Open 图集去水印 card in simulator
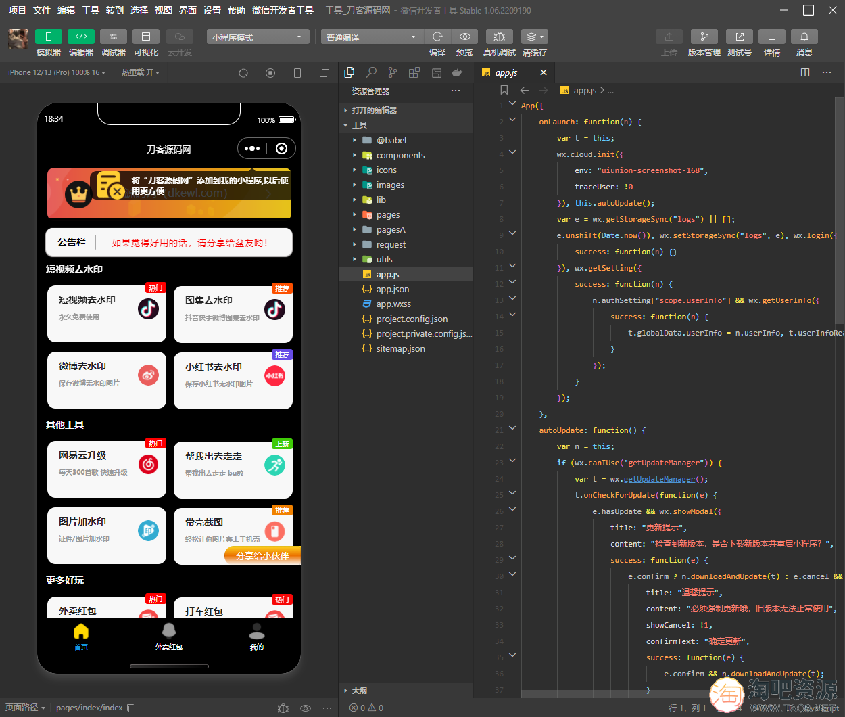845x717 pixels. (x=233, y=313)
